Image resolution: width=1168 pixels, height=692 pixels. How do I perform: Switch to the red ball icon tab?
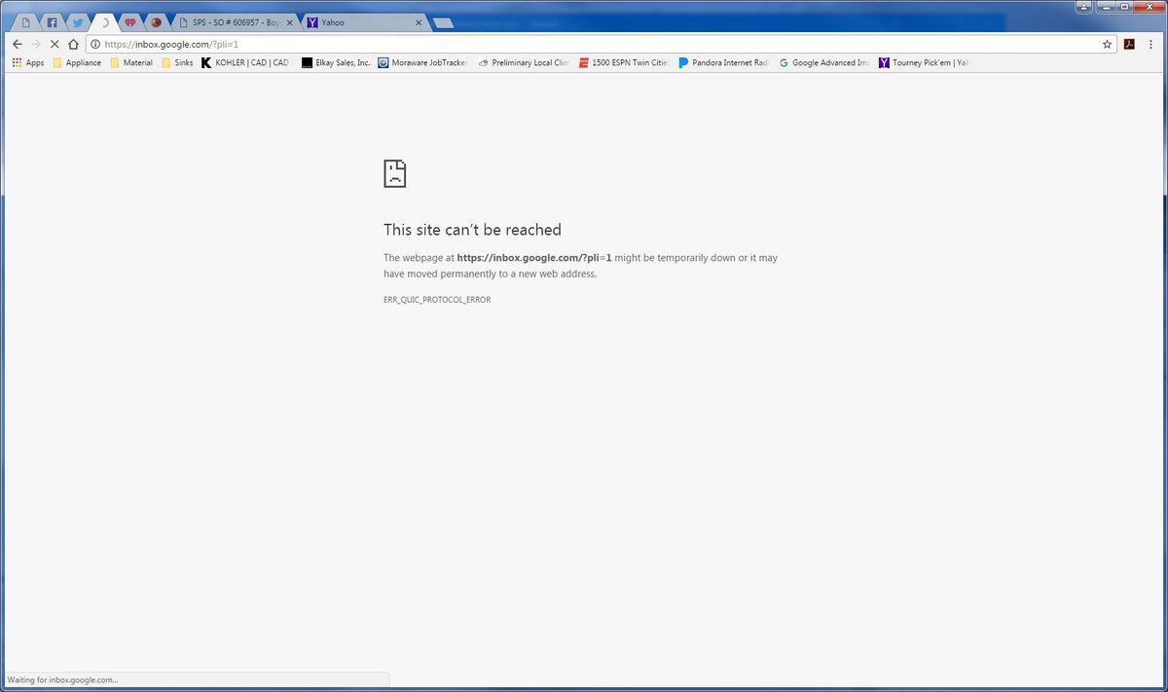(x=156, y=22)
